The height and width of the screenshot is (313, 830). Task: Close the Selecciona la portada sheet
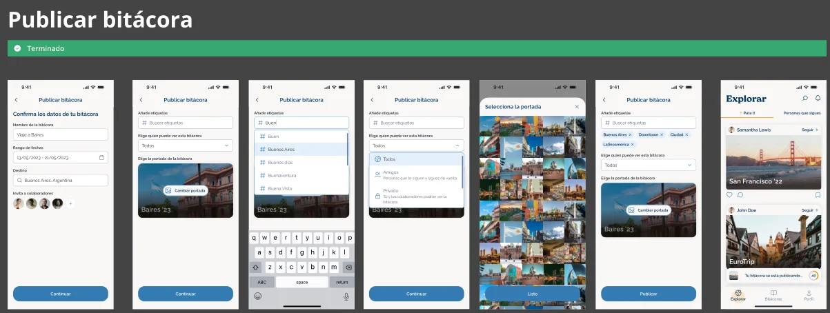(x=577, y=107)
